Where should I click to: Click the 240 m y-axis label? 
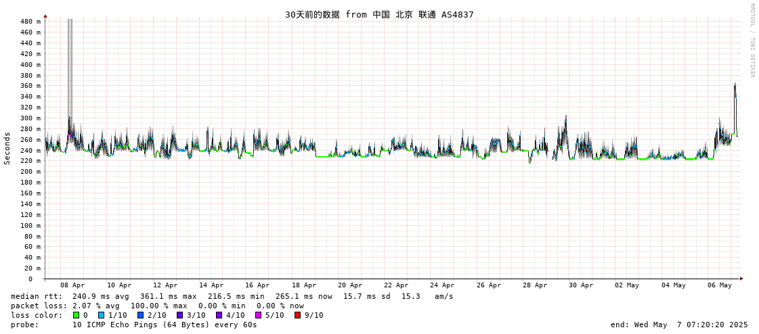[x=30, y=150]
